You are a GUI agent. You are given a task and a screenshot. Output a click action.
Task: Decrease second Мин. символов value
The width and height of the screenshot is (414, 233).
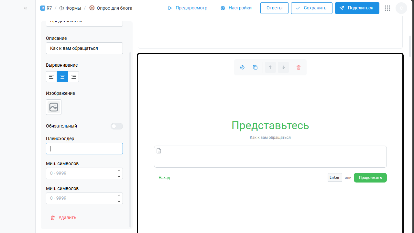(119, 201)
